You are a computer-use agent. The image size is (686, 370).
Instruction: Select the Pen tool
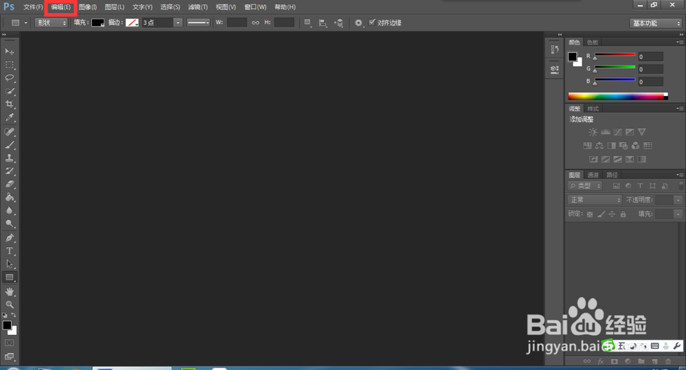tap(9, 238)
